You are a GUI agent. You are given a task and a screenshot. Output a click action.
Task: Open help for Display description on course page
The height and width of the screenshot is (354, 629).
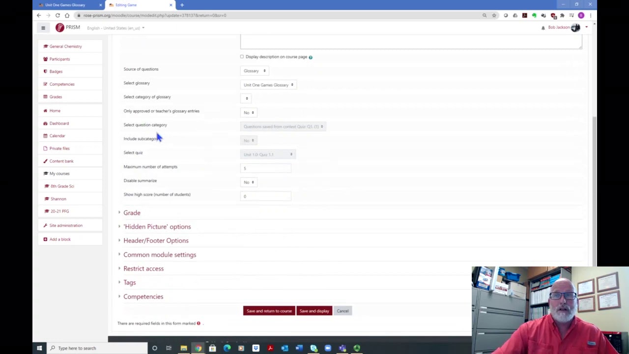(x=311, y=57)
